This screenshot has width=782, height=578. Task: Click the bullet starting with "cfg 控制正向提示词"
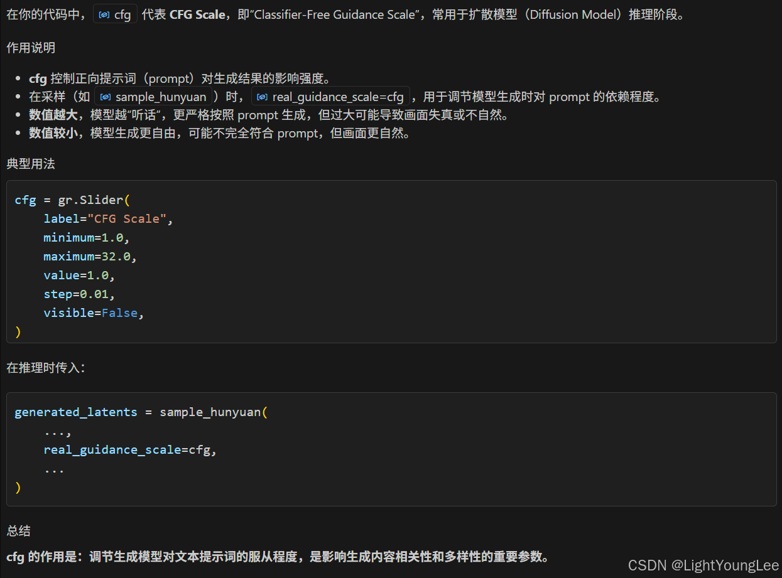point(180,78)
